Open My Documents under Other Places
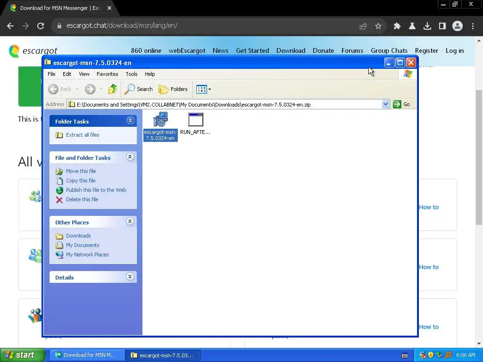Screen dimensions: 483x362 pyautogui.click(x=83, y=245)
